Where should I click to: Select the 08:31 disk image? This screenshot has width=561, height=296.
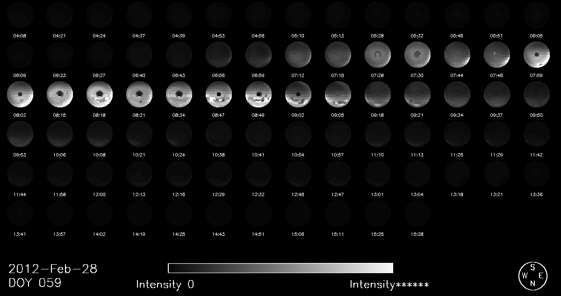tap(139, 95)
